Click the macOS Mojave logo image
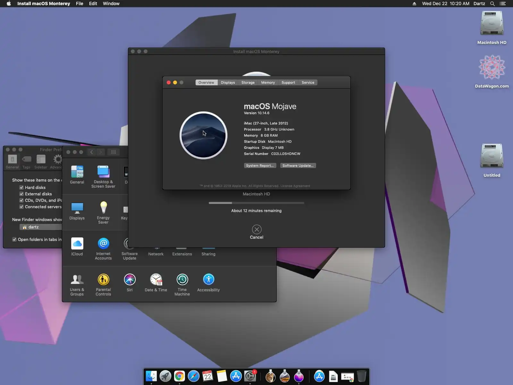This screenshot has width=513, height=385. coord(203,135)
